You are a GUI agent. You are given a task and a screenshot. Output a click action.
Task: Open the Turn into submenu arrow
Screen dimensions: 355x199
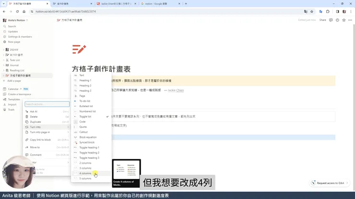point(68,127)
